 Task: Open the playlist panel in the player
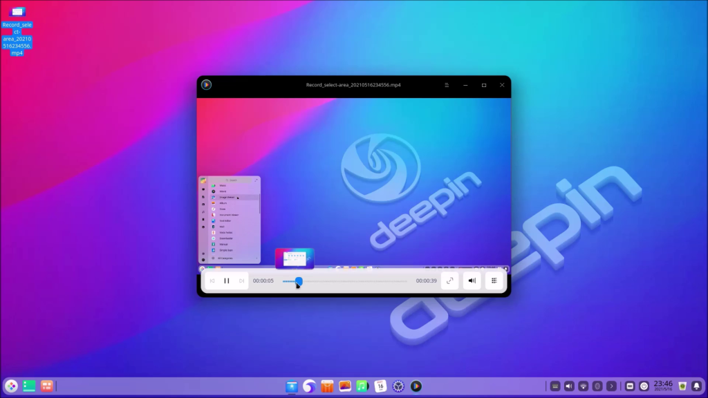click(x=494, y=281)
